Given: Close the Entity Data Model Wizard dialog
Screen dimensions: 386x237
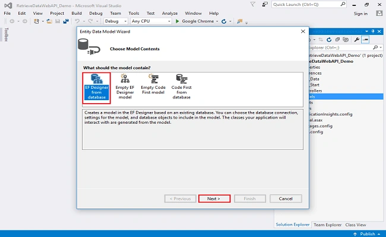Looking at the screenshot, I should coord(303,31).
